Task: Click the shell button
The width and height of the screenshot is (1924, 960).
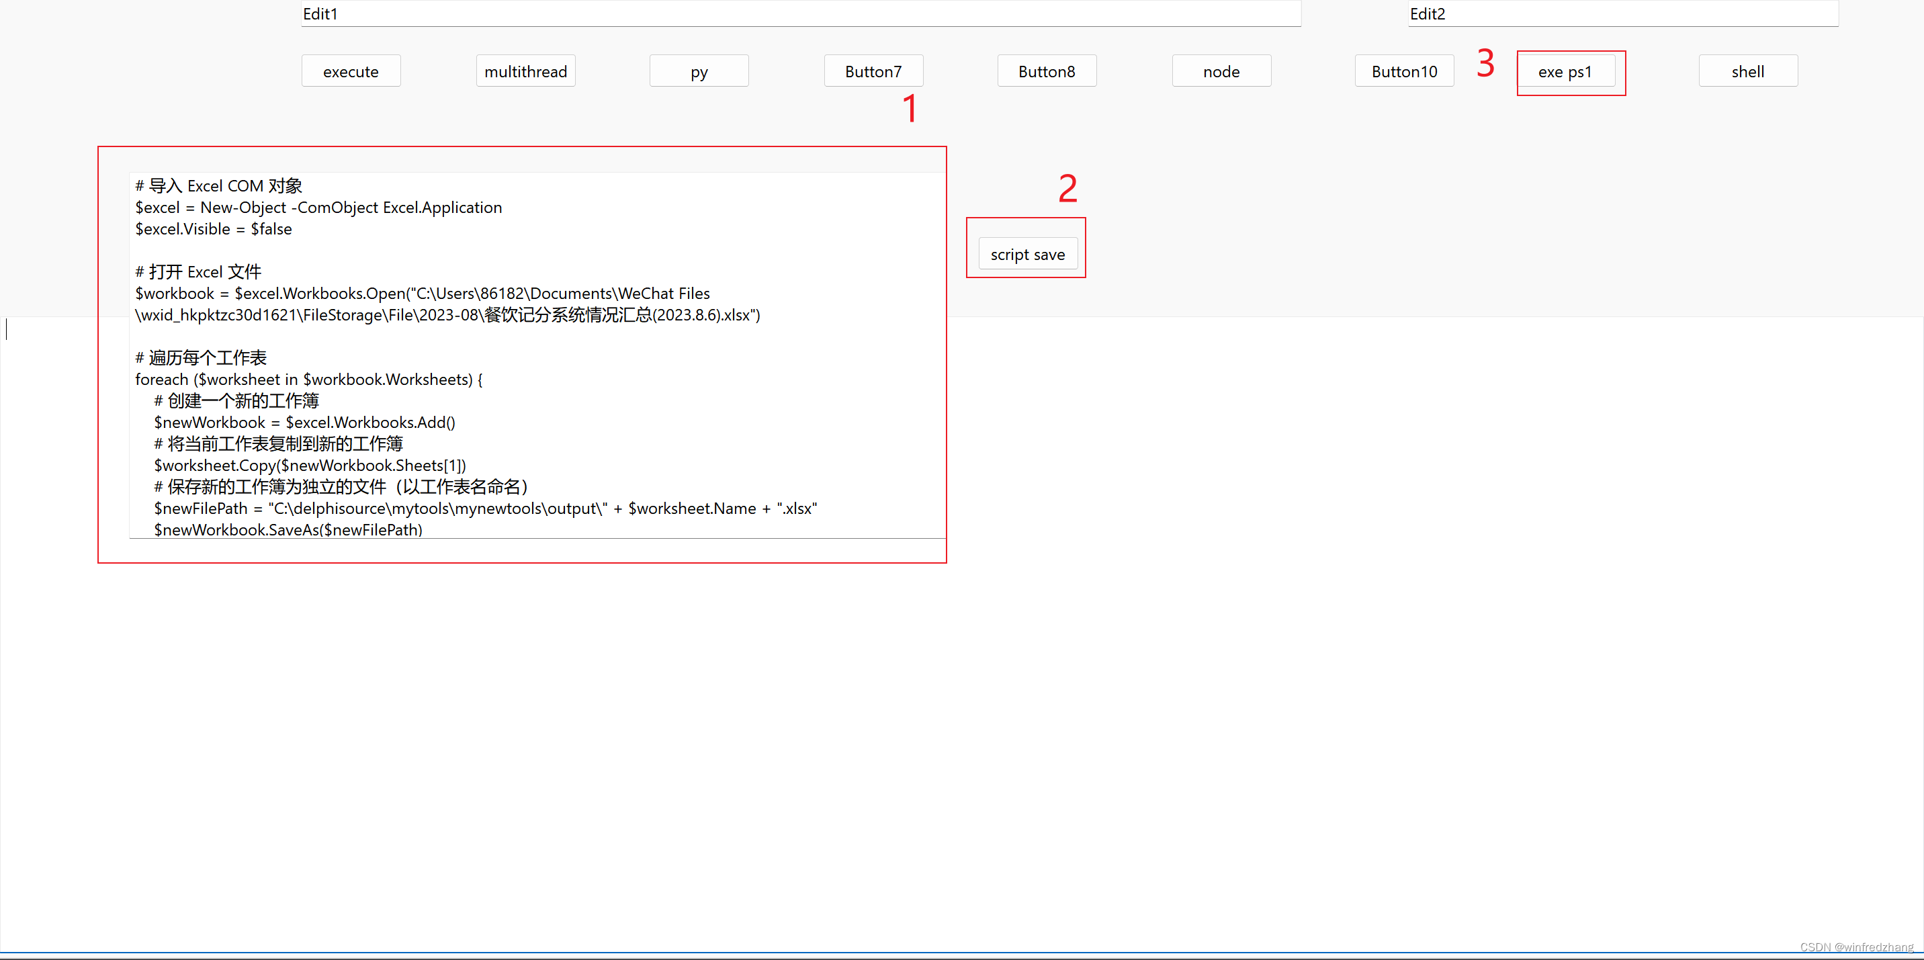Action: (1749, 71)
